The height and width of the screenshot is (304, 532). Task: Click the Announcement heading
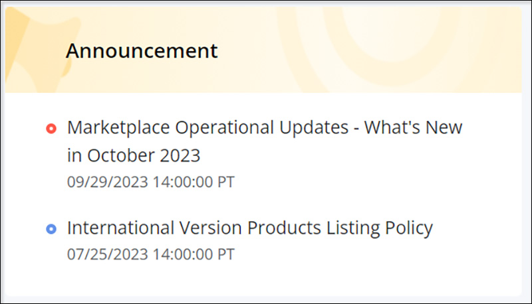tap(142, 51)
